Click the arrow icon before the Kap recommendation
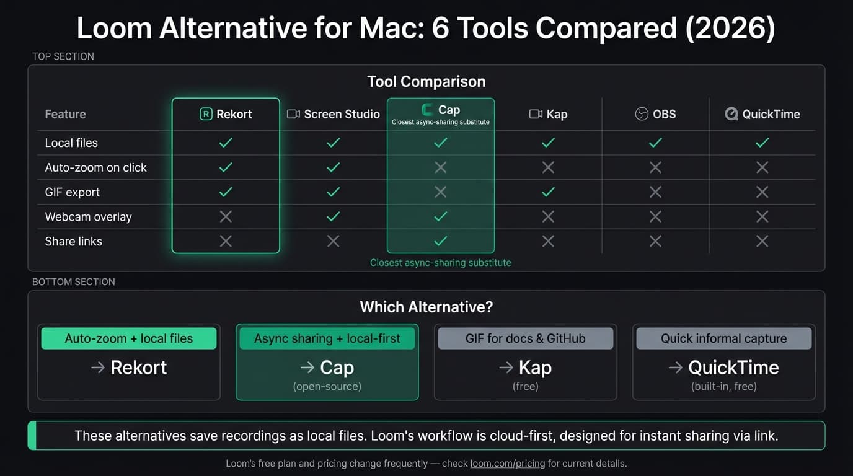This screenshot has width=853, height=476. (x=503, y=367)
